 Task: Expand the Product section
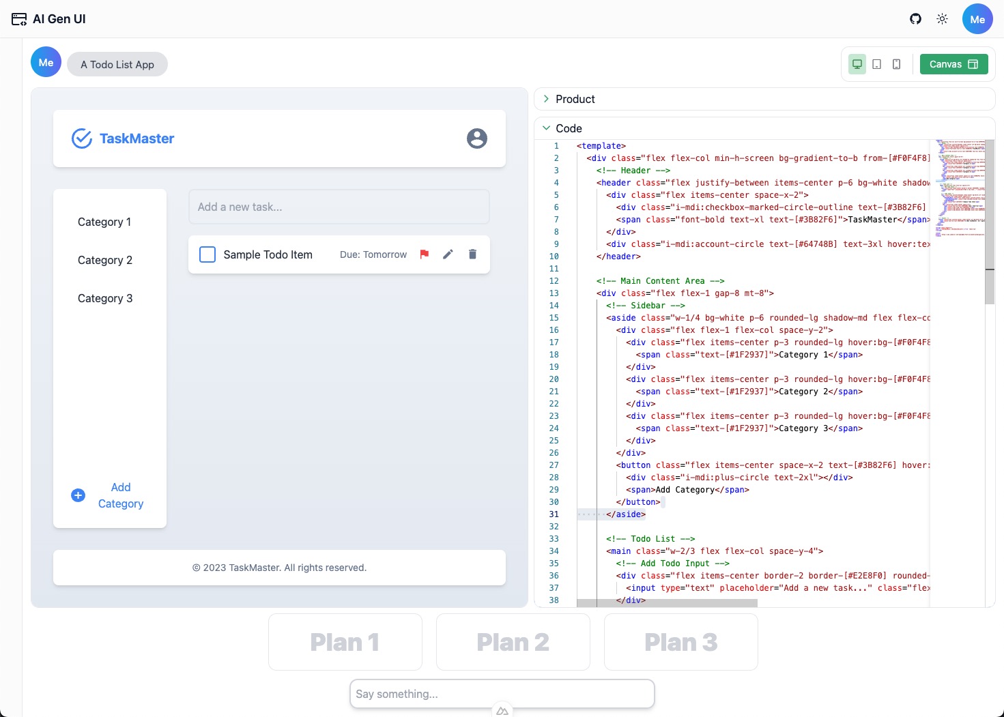764,99
